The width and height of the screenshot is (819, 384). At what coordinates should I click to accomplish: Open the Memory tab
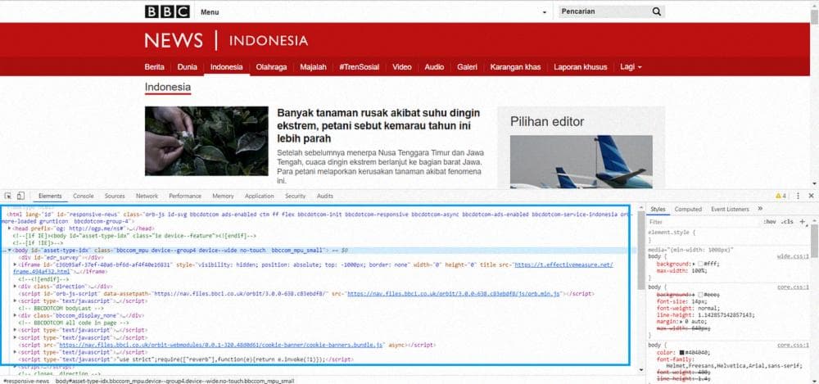(223, 196)
